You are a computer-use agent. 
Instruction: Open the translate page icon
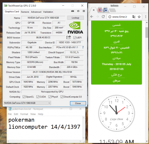[134, 17]
